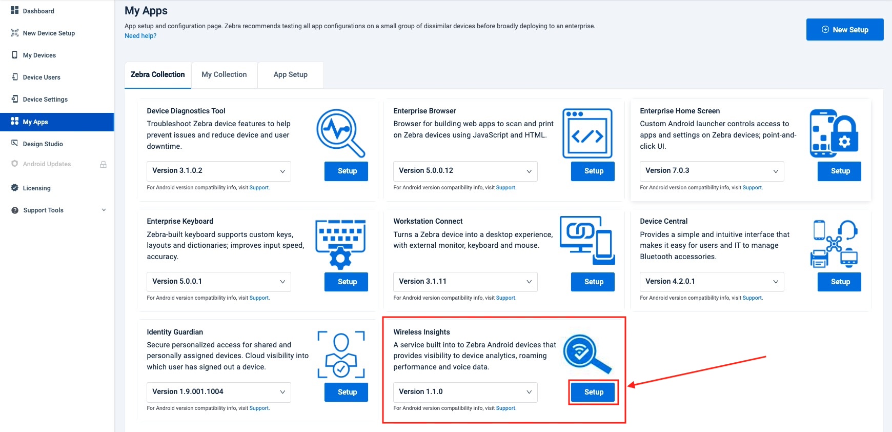
Task: Go to Licensing in the sidebar
Action: 36,188
